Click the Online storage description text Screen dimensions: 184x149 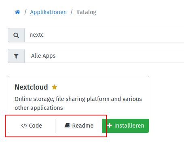(x=78, y=103)
